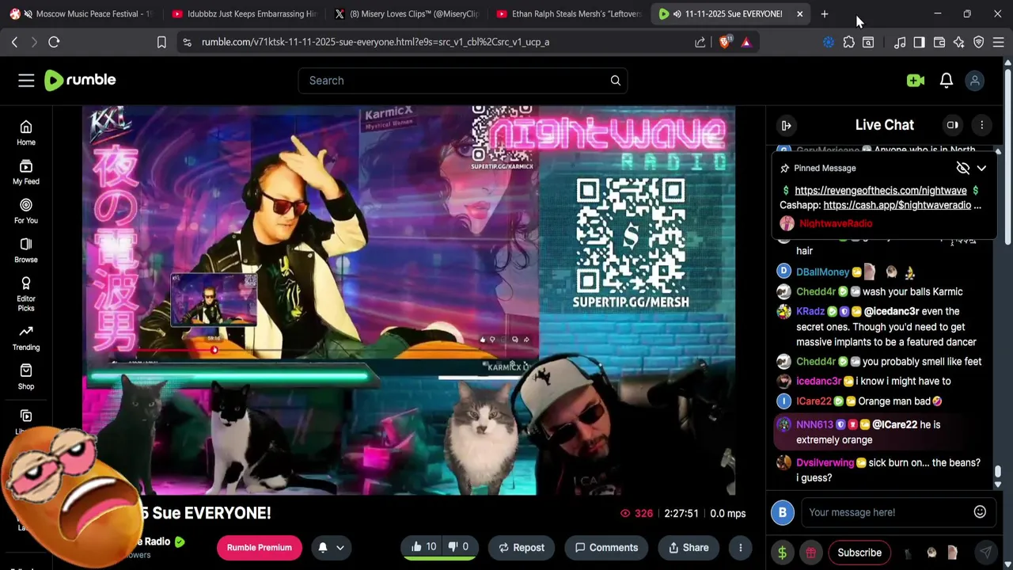Go to the Rumble home logo
This screenshot has height=570, width=1013.
80,80
